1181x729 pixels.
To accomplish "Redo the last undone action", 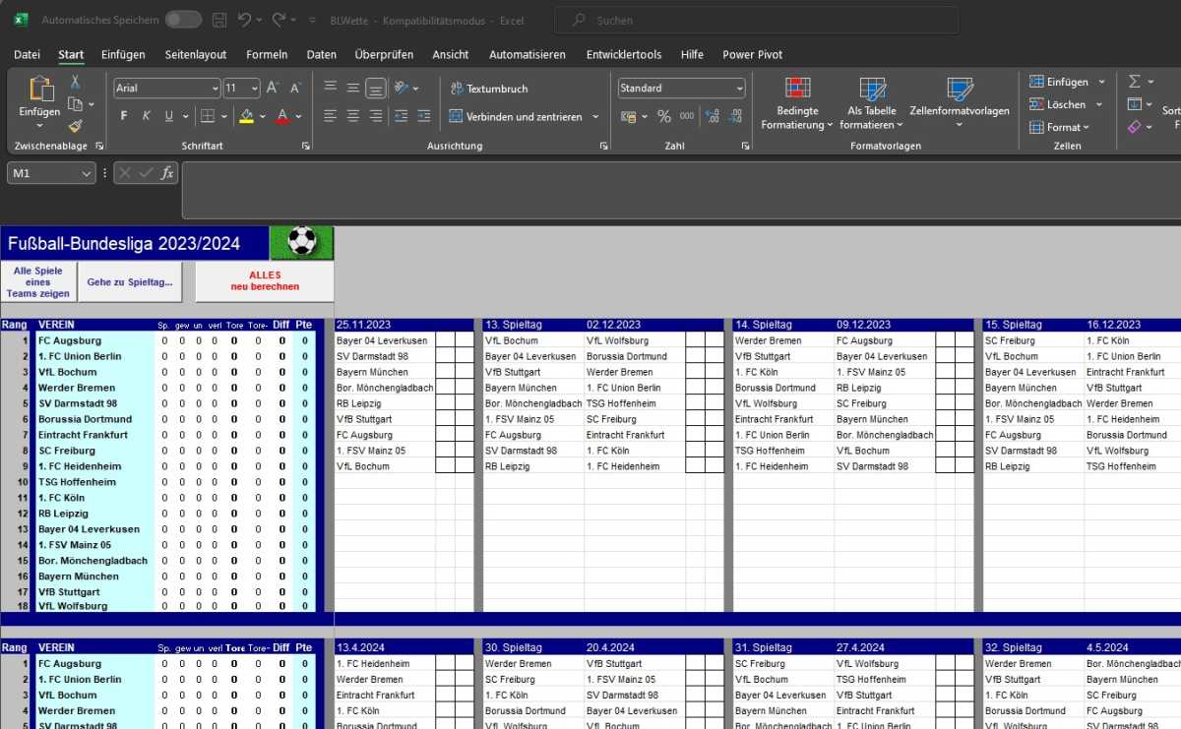I will [x=280, y=20].
